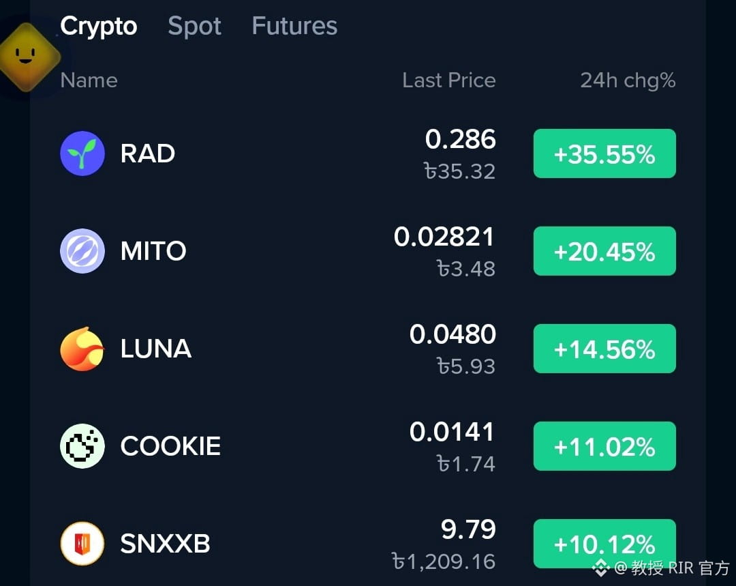The width and height of the screenshot is (736, 586).
Task: Sort by 24h chg% column header
Action: point(628,80)
